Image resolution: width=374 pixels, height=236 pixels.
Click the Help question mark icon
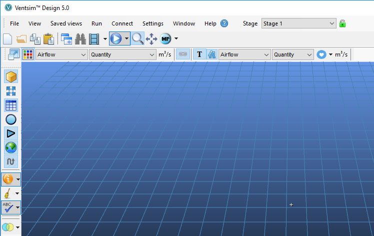click(224, 23)
